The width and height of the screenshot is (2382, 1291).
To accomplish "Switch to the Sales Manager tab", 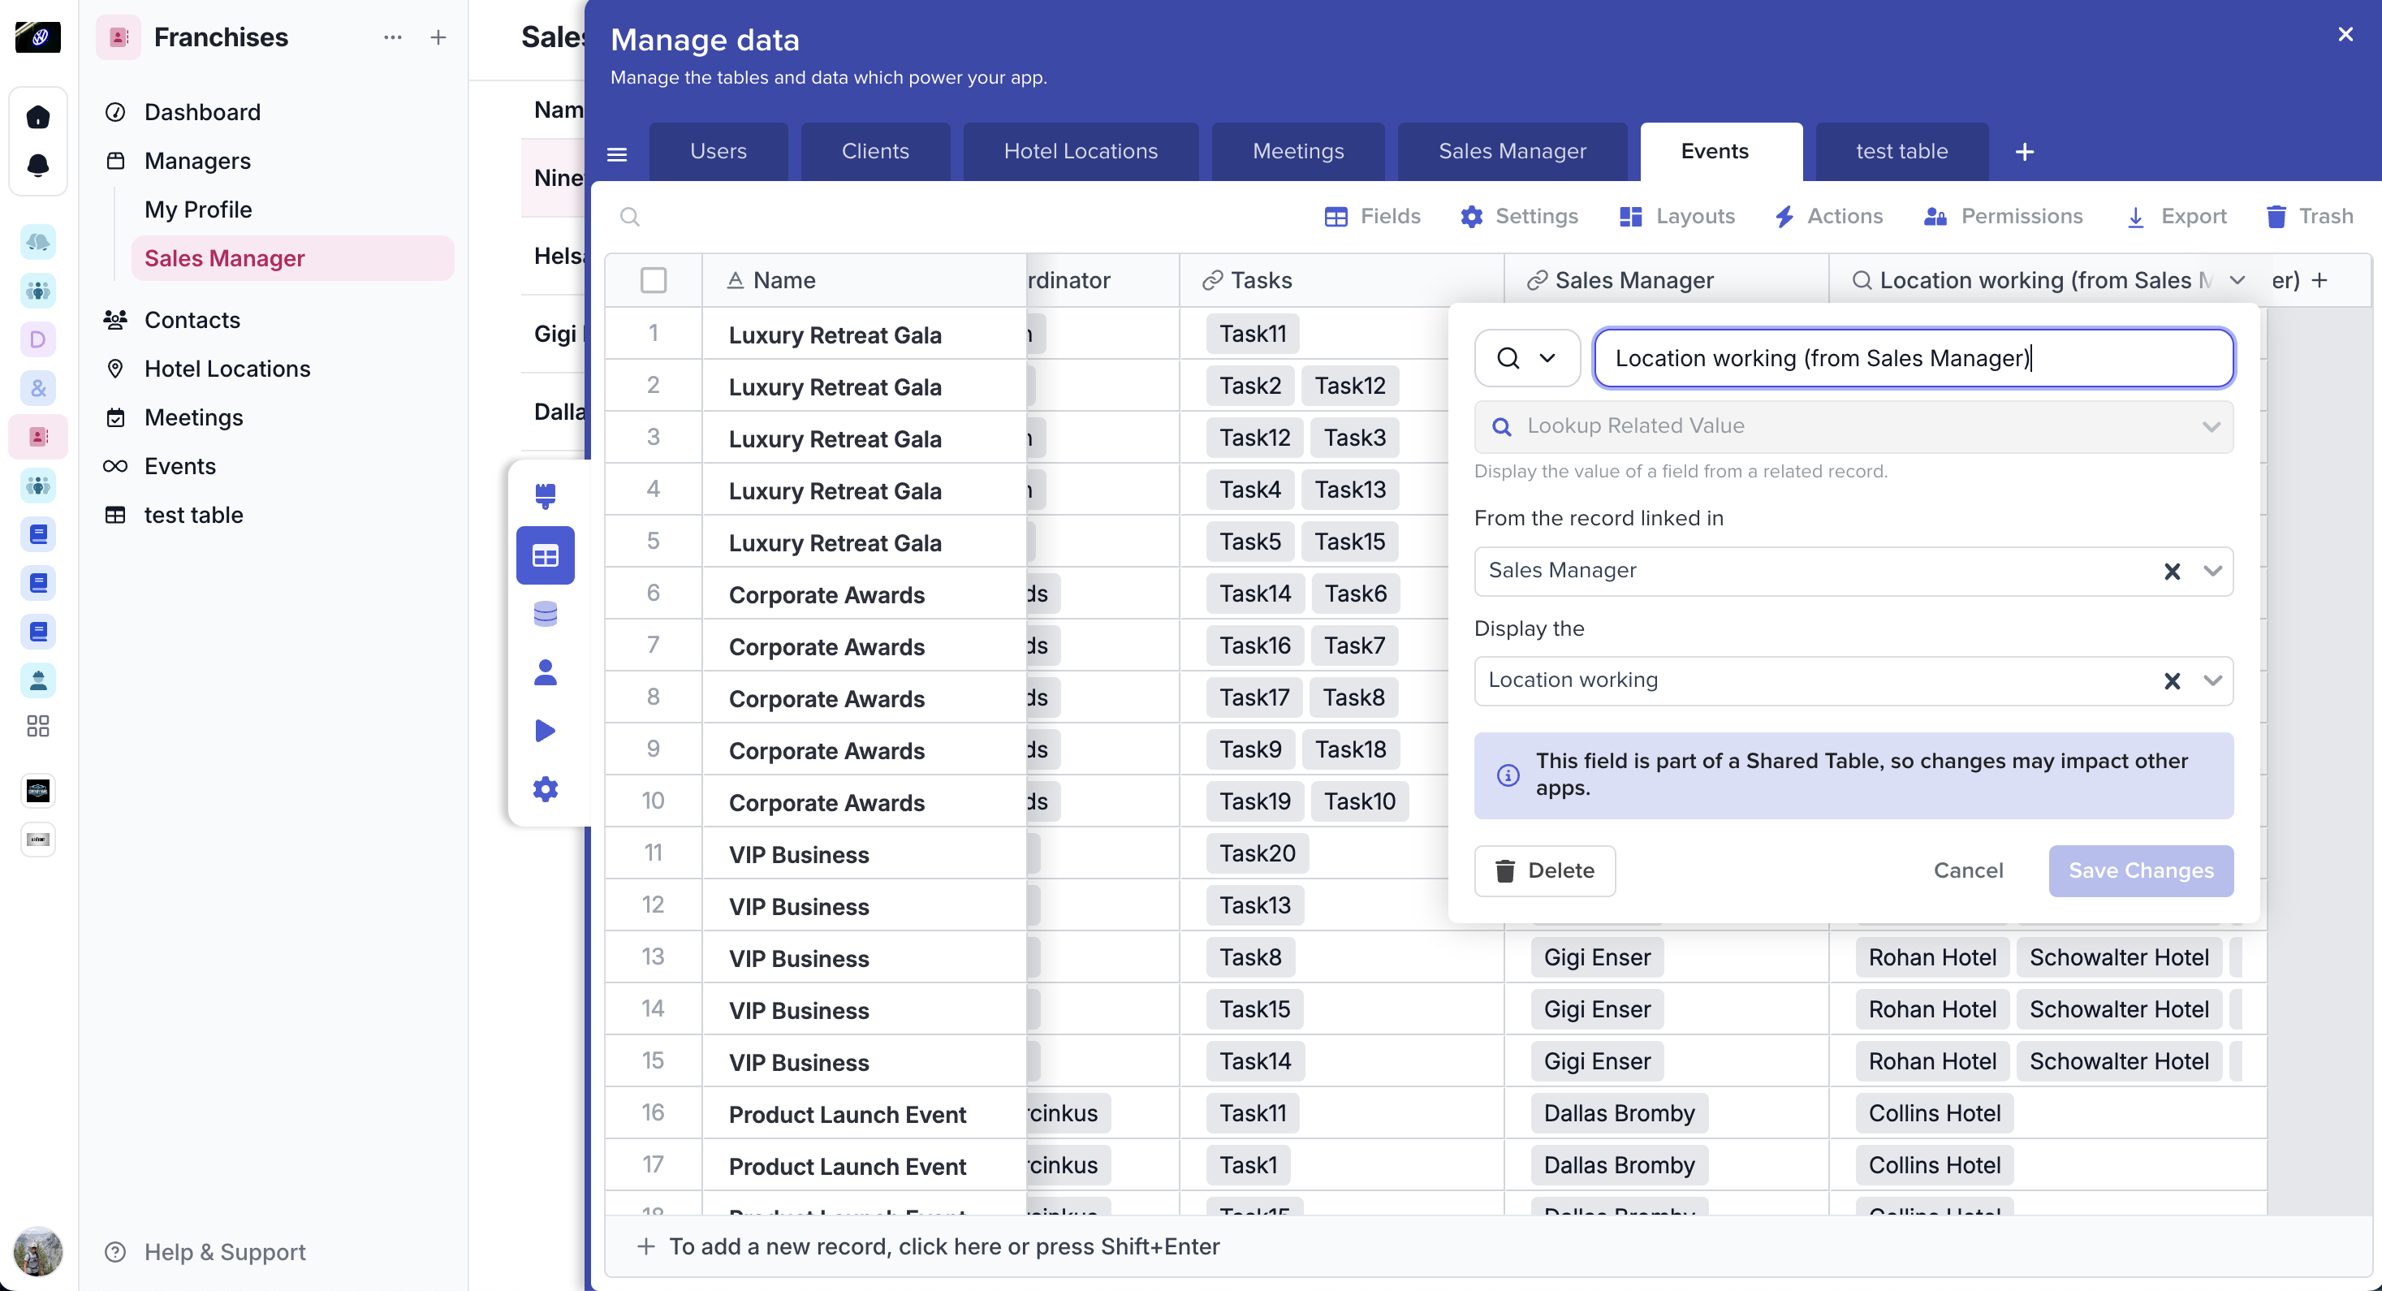I will click(x=1512, y=152).
